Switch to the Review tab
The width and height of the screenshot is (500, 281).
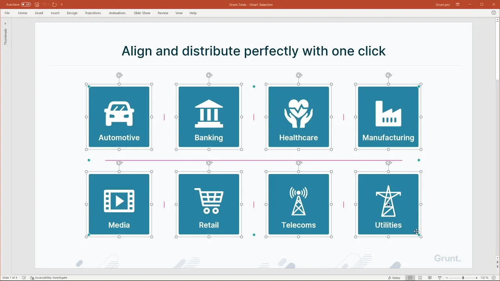point(163,13)
